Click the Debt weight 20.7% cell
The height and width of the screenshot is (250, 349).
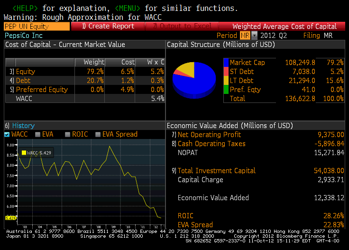tap(95, 80)
